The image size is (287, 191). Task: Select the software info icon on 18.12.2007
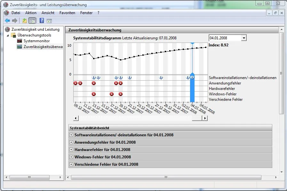coord(116,77)
